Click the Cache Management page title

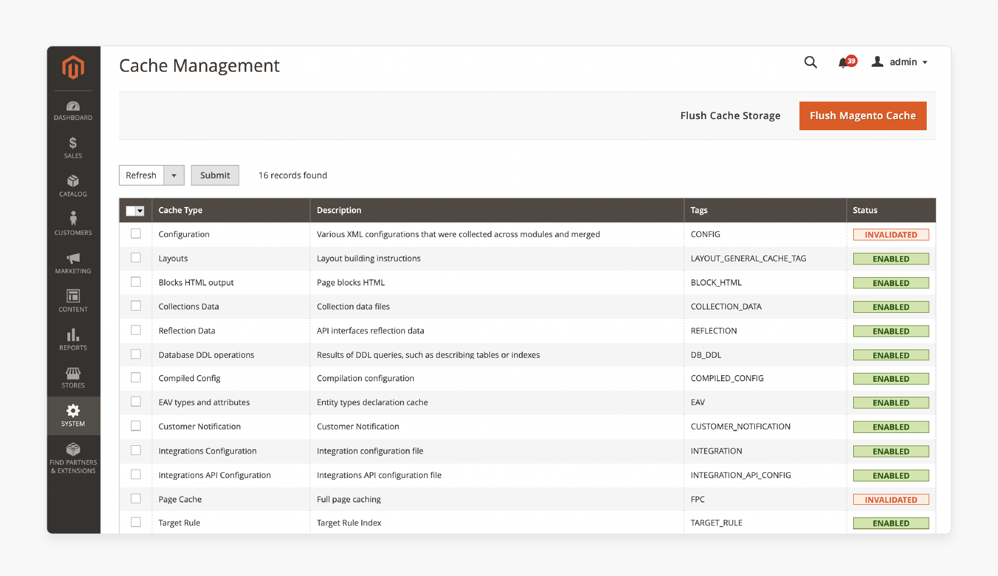(x=199, y=66)
